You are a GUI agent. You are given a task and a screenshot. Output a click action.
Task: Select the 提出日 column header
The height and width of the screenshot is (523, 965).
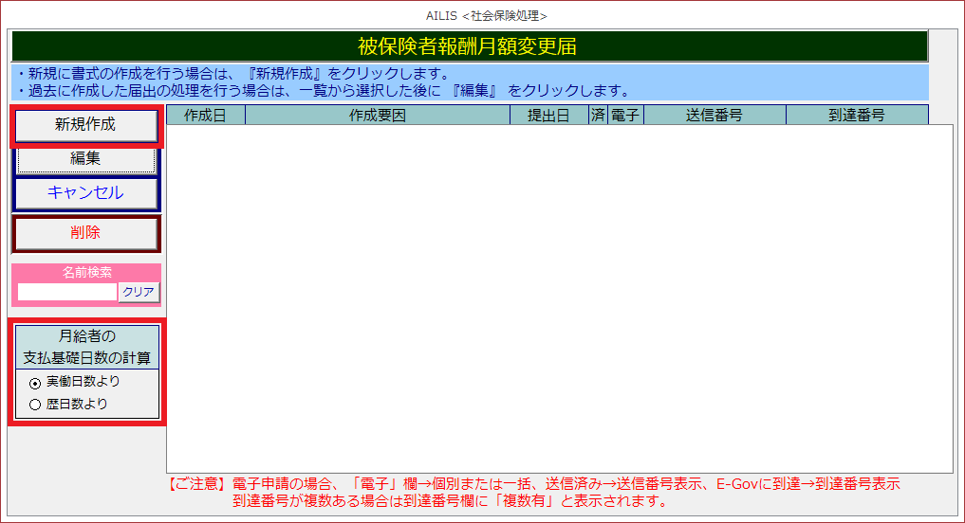pos(547,116)
